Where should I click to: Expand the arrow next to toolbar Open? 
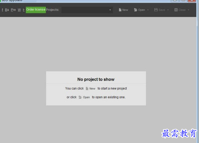pos(148,10)
